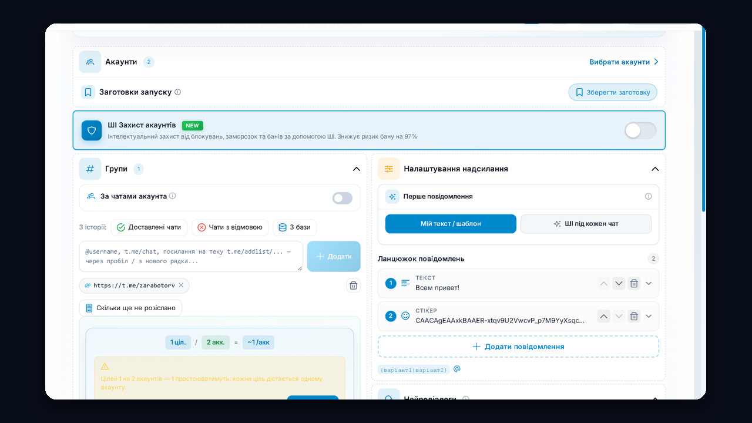Show info tooltip for Заготовки запуску

pos(178,92)
